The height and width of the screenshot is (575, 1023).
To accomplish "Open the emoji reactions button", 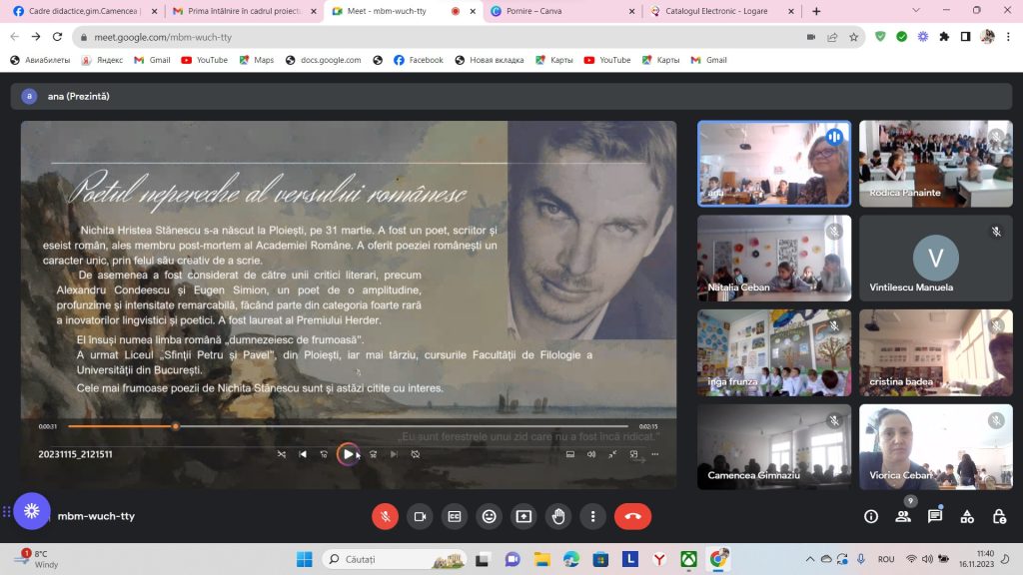I will [489, 516].
